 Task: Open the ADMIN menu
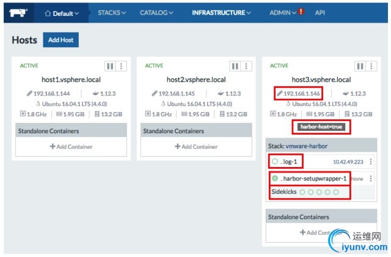pos(282,13)
